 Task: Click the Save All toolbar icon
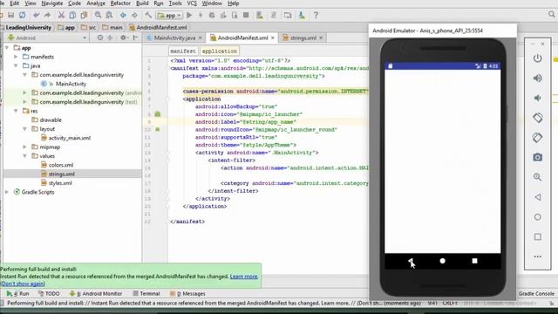pyautogui.click(x=11, y=16)
